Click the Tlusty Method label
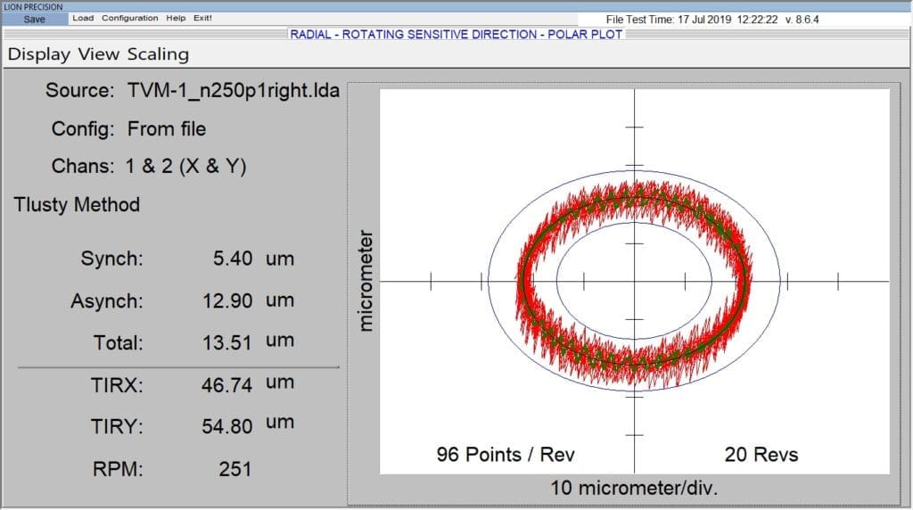 77,205
